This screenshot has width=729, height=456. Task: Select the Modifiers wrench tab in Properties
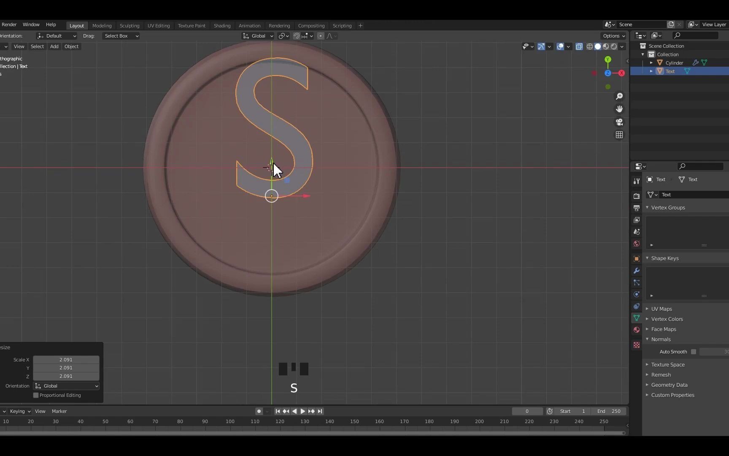(637, 271)
